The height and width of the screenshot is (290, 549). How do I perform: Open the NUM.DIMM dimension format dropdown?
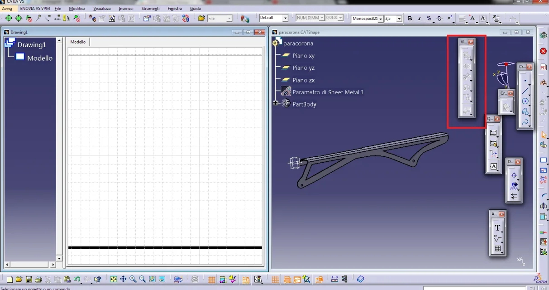point(322,18)
